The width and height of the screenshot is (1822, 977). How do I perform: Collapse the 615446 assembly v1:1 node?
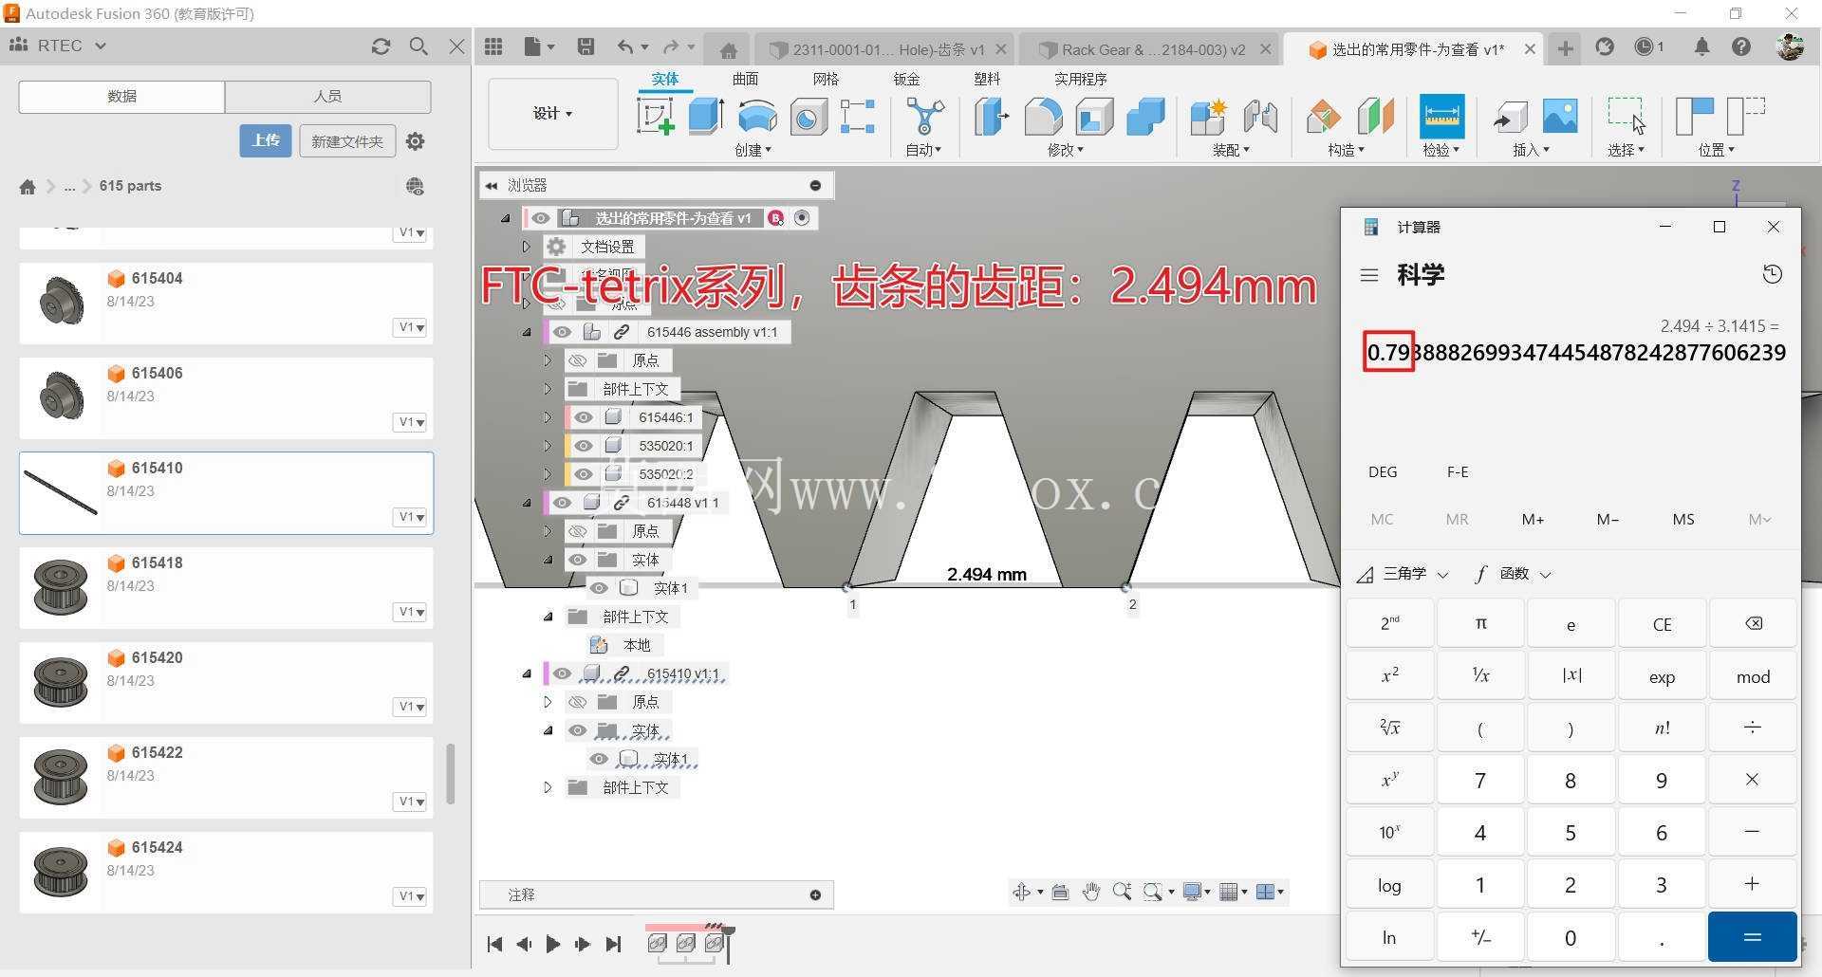tap(527, 332)
